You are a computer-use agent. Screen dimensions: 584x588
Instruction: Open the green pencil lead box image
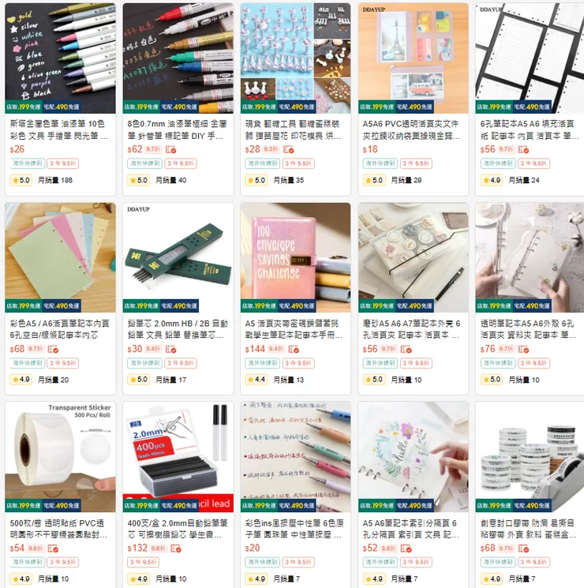tap(178, 257)
